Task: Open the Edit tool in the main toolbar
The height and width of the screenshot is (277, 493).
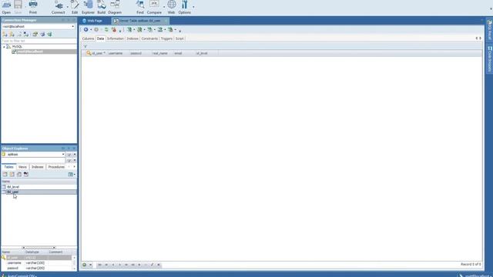Action: coord(75,7)
